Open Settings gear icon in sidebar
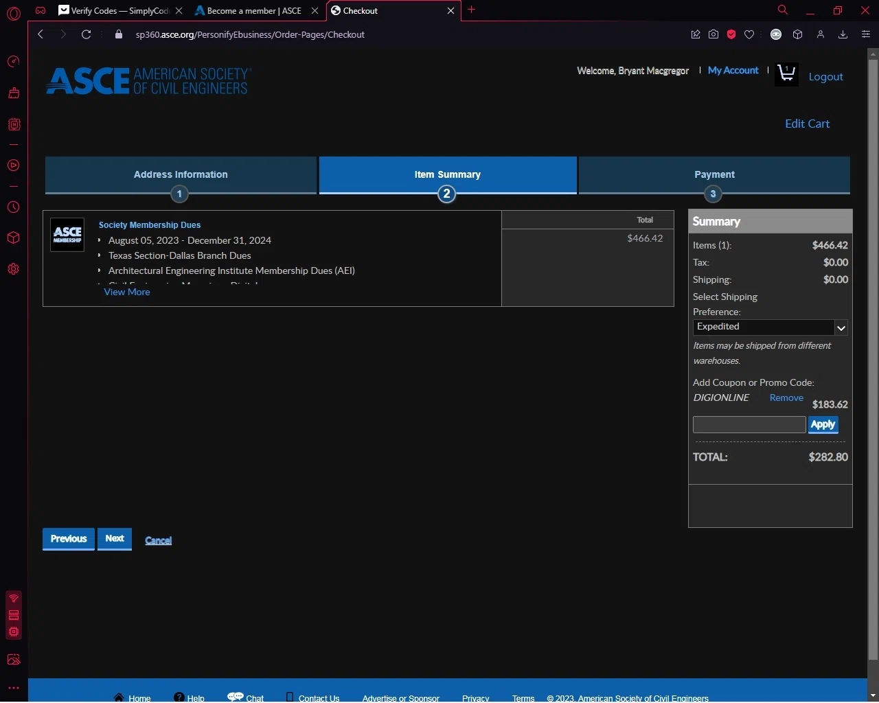This screenshot has width=879, height=703. (x=13, y=269)
